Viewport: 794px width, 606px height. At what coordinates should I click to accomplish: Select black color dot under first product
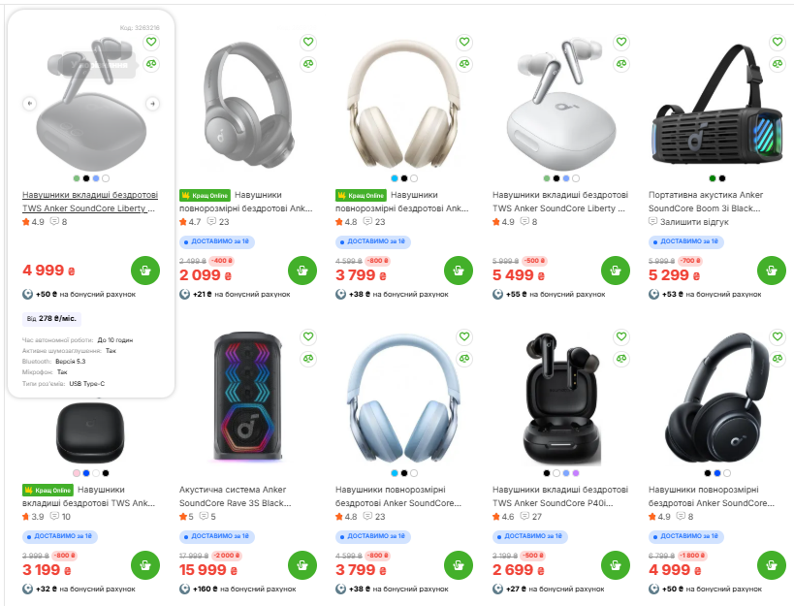coord(86,176)
